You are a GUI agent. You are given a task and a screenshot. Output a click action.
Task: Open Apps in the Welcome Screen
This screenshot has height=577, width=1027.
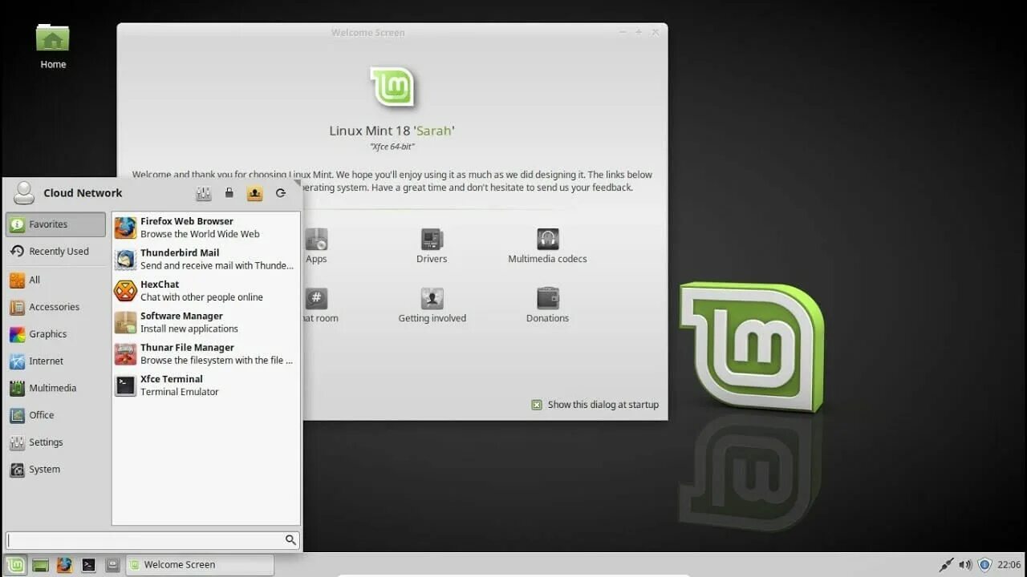(316, 246)
